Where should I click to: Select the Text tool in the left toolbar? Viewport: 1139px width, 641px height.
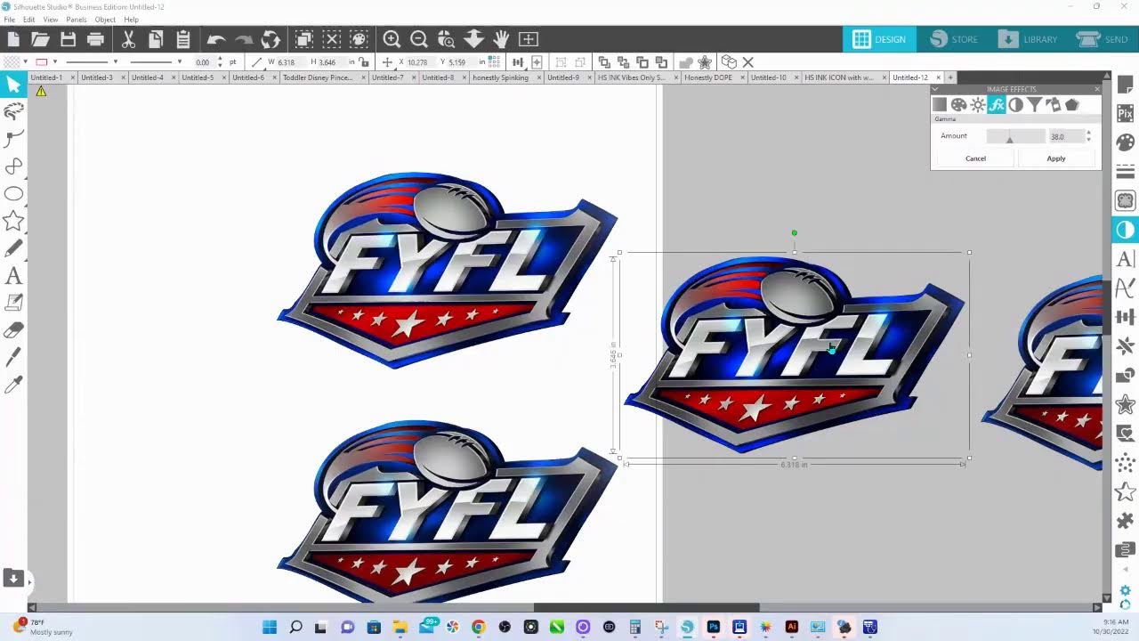tap(13, 277)
